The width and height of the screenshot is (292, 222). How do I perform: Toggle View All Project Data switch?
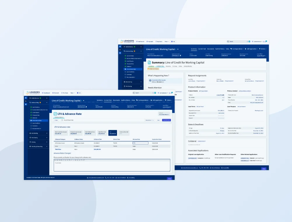(62, 120)
